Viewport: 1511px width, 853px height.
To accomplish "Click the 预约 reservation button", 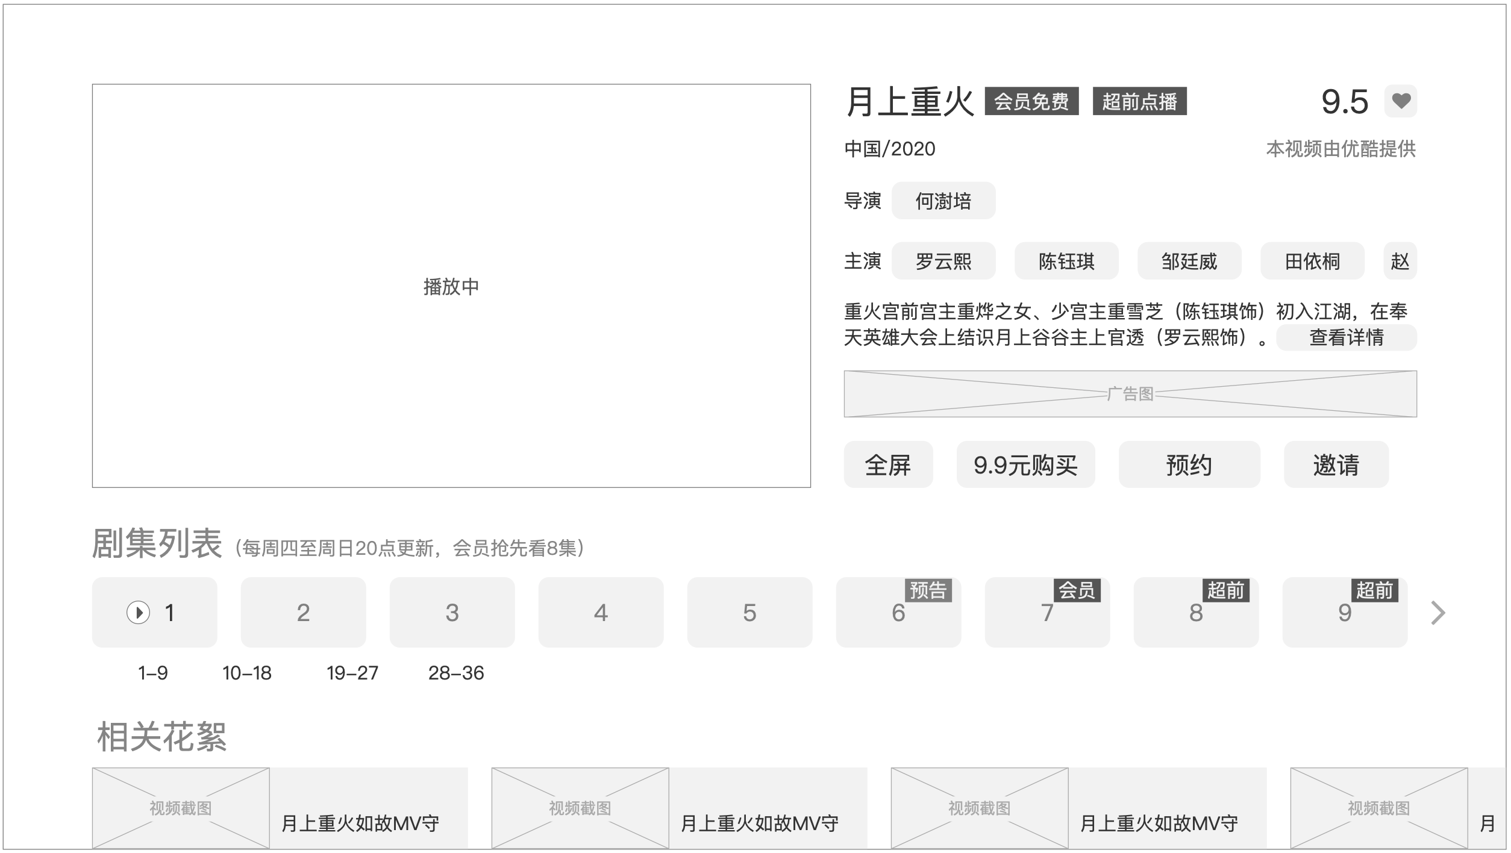I will pos(1189,464).
